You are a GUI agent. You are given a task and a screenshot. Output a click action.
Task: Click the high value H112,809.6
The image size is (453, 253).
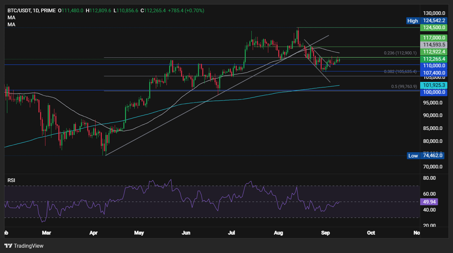click(x=98, y=11)
